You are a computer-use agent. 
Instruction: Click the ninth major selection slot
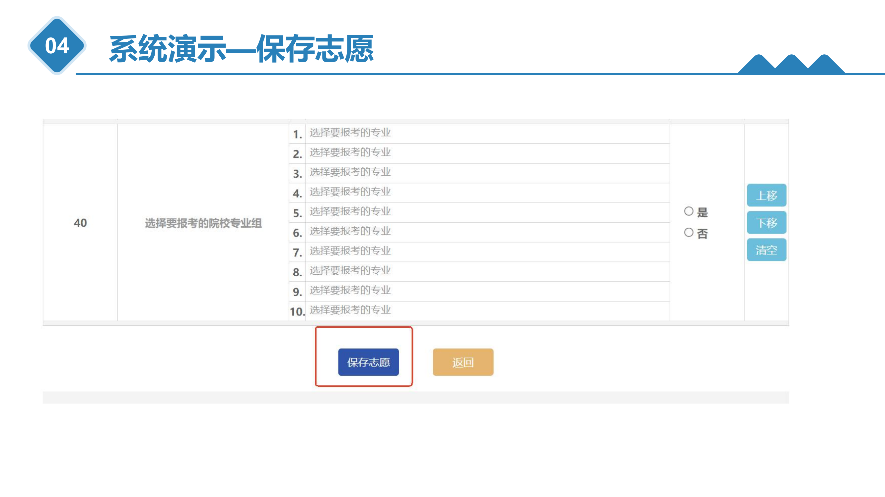[x=481, y=290]
